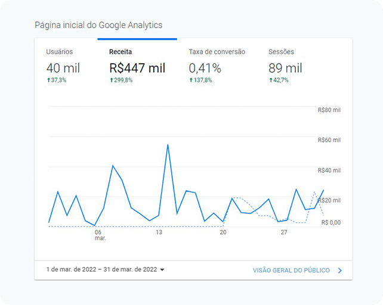
Task: Click the highest revenue peak on the chart
Action: 168,145
